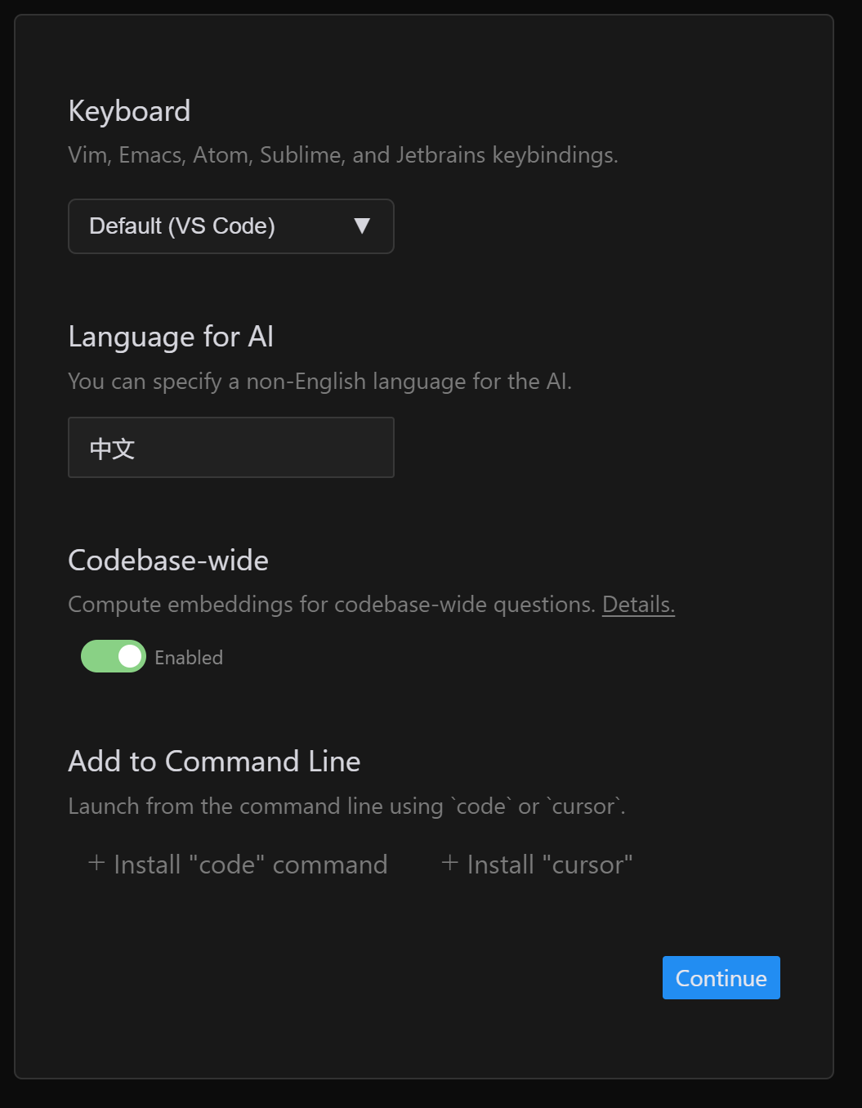Install the "code" command
862x1108 pixels.
238,865
